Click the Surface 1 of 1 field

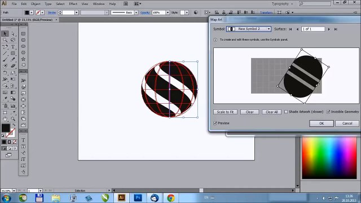(313, 29)
